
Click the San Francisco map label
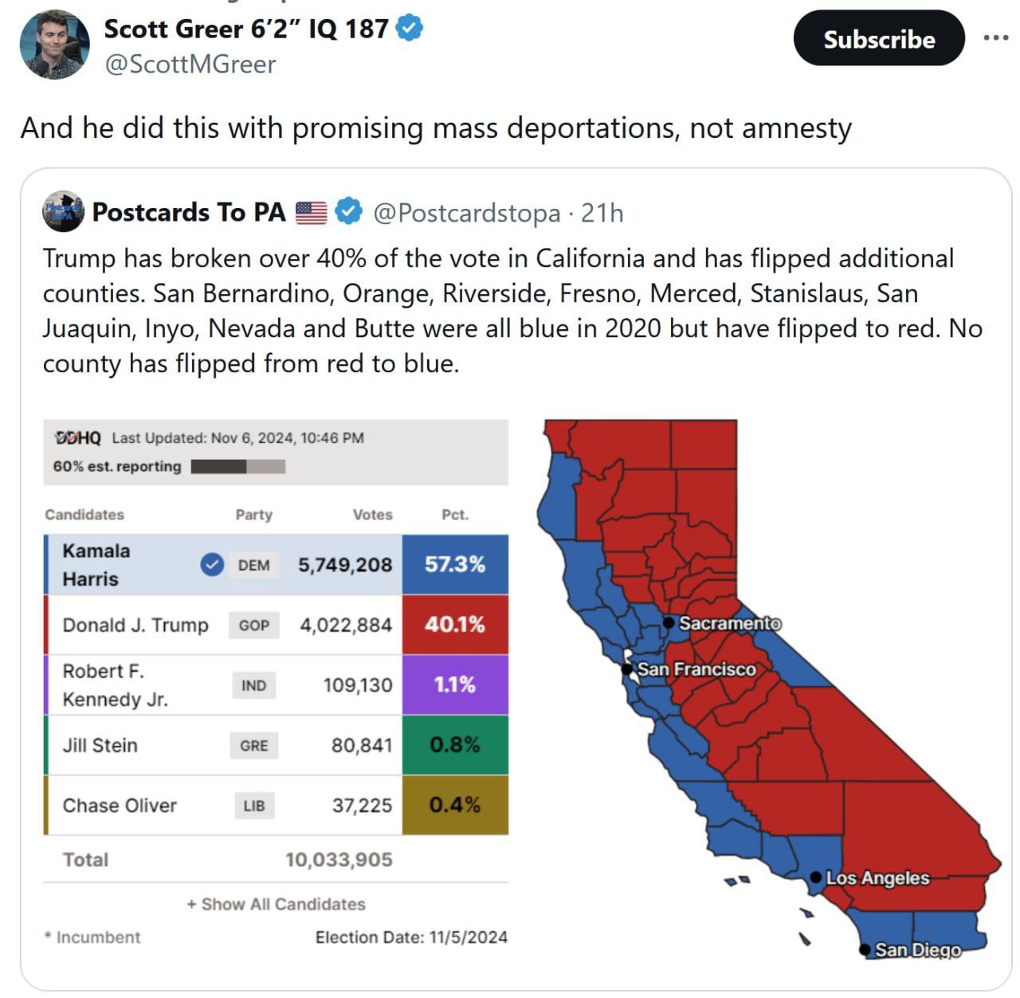coord(696,670)
